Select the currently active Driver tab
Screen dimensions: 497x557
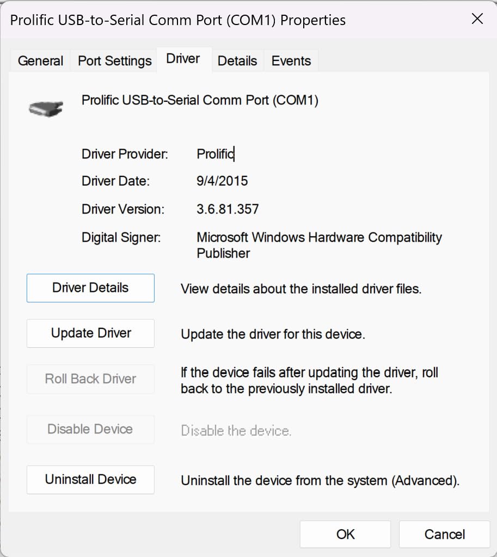183,58
